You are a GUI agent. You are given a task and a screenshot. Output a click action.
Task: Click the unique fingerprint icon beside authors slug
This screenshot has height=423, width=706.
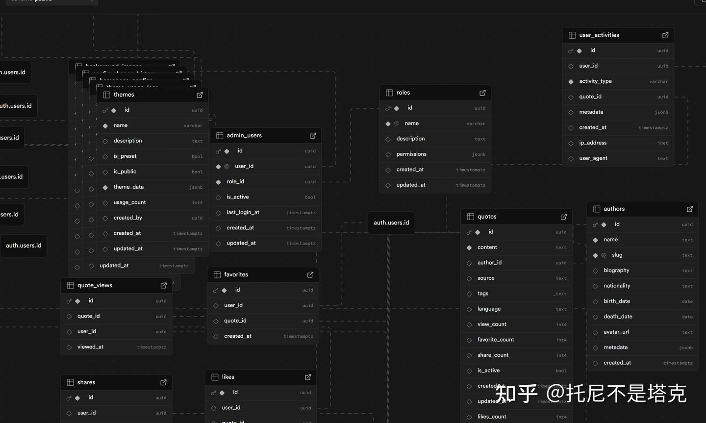(x=604, y=255)
